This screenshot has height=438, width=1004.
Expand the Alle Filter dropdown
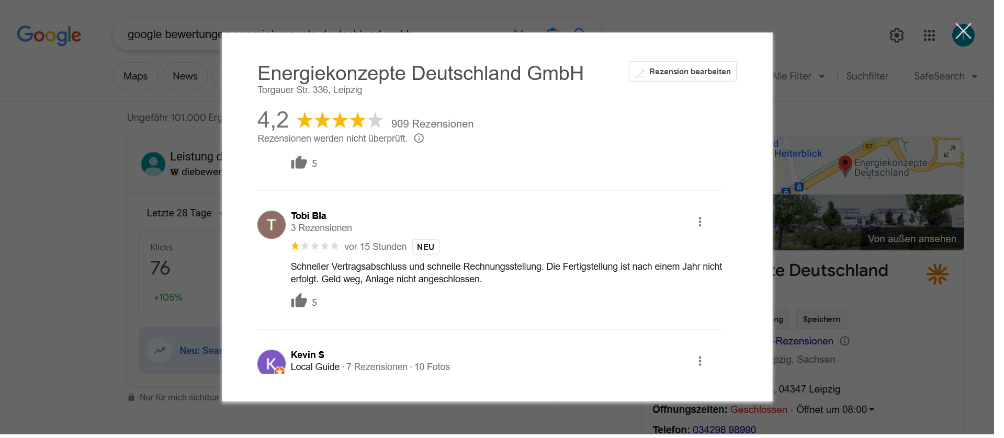coord(798,76)
